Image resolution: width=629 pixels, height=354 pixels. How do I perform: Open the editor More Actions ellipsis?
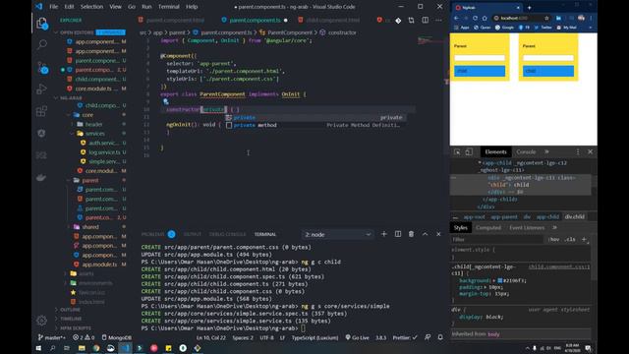pyautogui.click(x=438, y=20)
